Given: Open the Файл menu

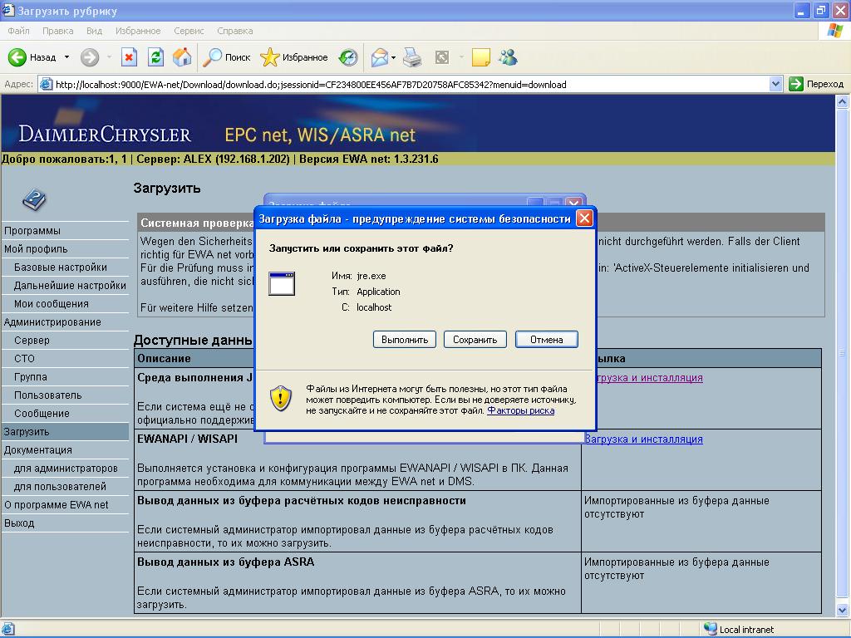Looking at the screenshot, I should tap(18, 31).
